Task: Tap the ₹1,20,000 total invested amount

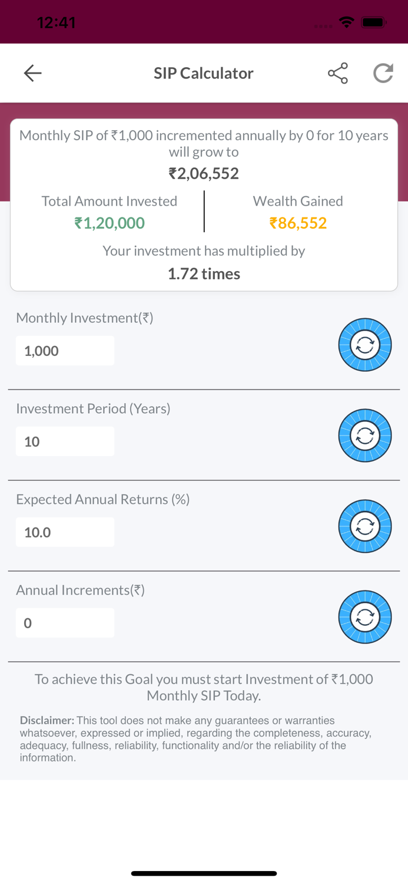Action: point(110,223)
